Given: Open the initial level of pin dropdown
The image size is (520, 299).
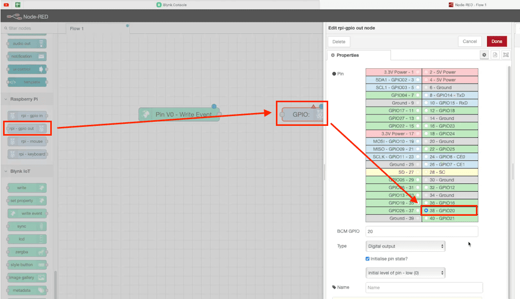Looking at the screenshot, I should click(x=405, y=273).
